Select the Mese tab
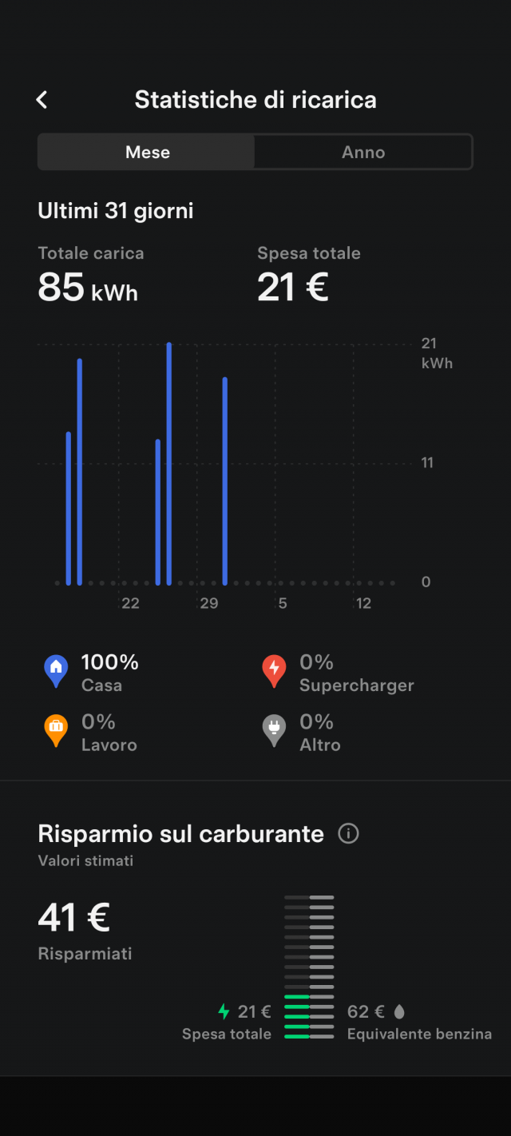 [x=148, y=152]
